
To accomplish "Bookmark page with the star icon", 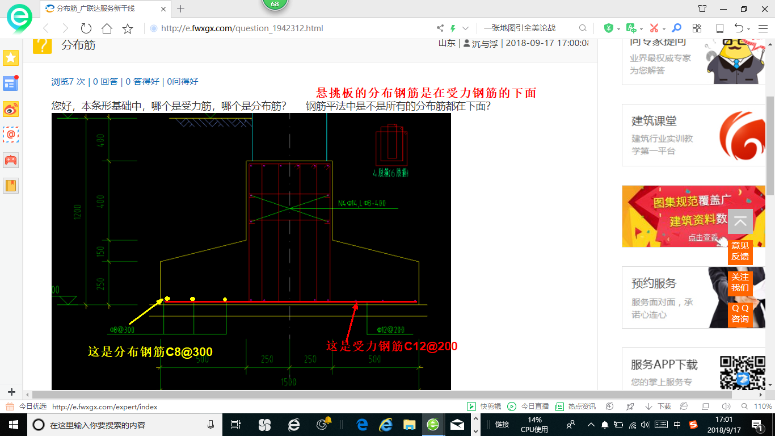I will 128,28.
